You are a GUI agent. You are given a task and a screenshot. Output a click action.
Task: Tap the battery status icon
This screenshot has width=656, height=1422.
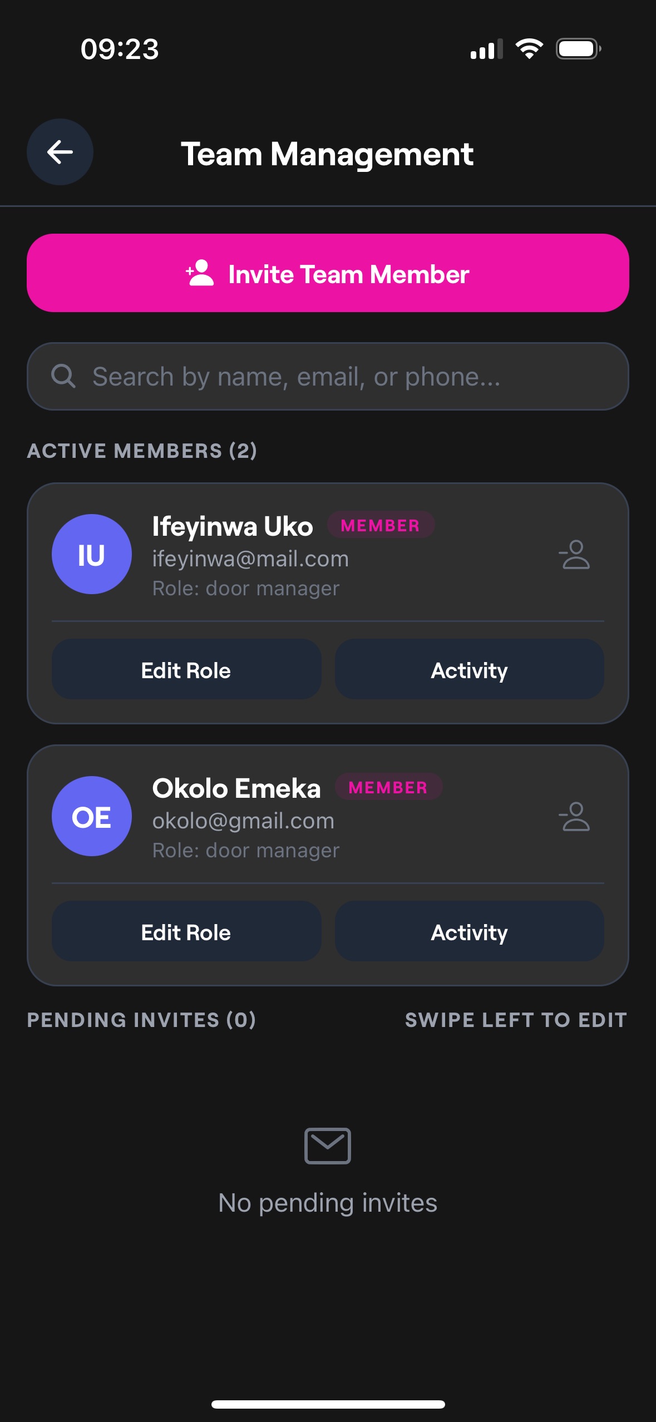pos(579,49)
